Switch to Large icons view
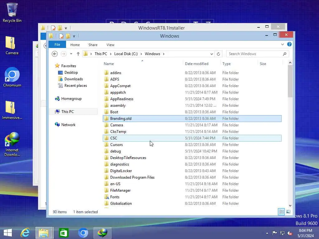The width and height of the screenshot is (319, 239). point(288,212)
